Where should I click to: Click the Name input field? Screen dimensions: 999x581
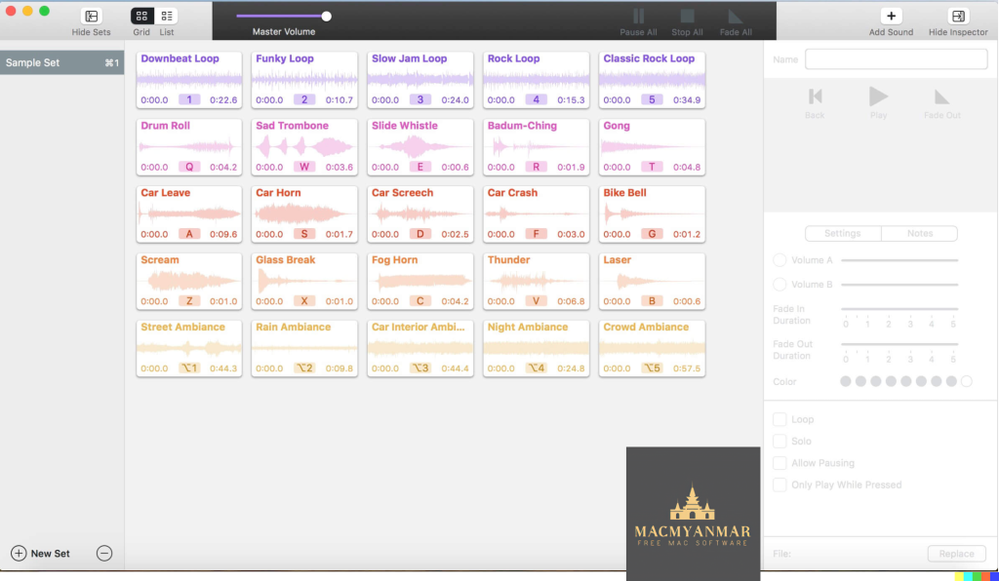click(897, 59)
